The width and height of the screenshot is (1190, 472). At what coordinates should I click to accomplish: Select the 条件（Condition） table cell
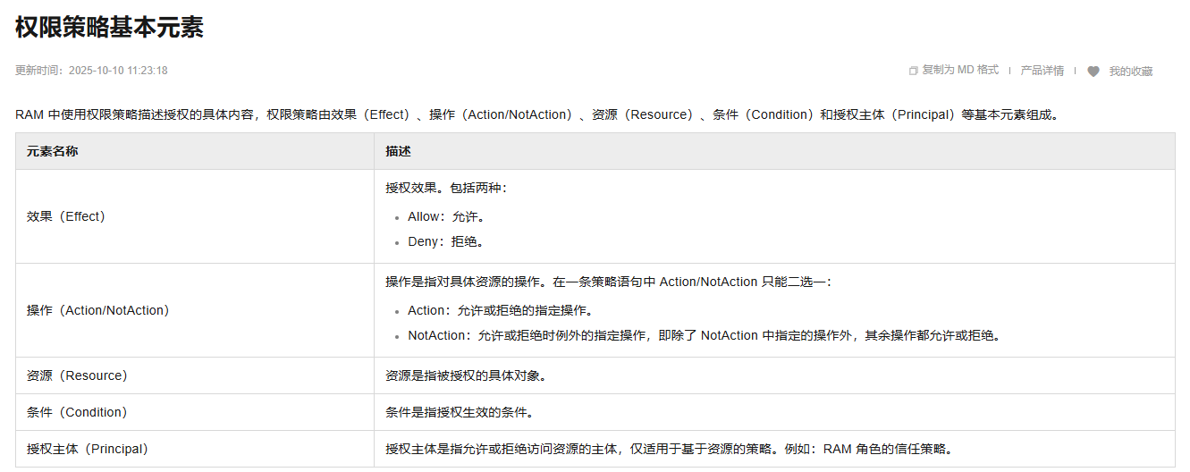pos(78,412)
